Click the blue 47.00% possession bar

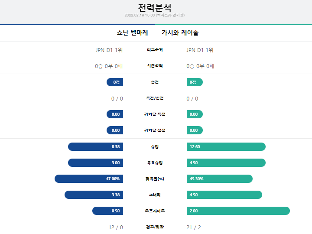tap(89, 179)
